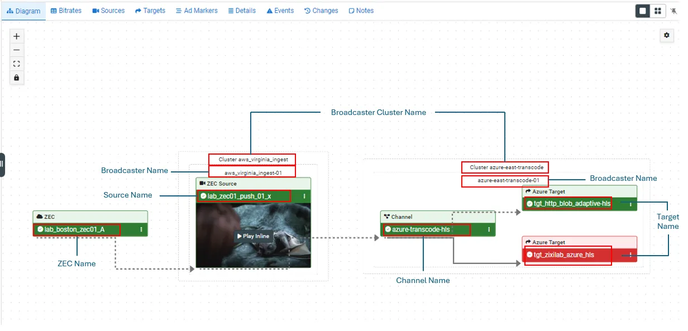Open diagram settings gear

point(666,35)
